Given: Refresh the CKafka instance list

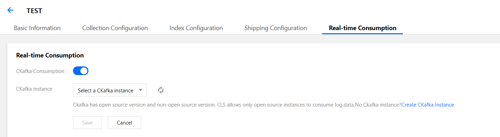Looking at the screenshot, I should 161,90.
